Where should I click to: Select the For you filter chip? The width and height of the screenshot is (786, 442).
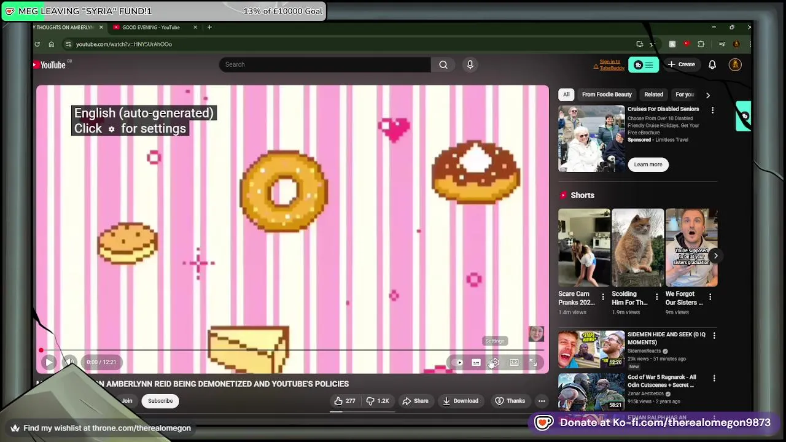[685, 95]
